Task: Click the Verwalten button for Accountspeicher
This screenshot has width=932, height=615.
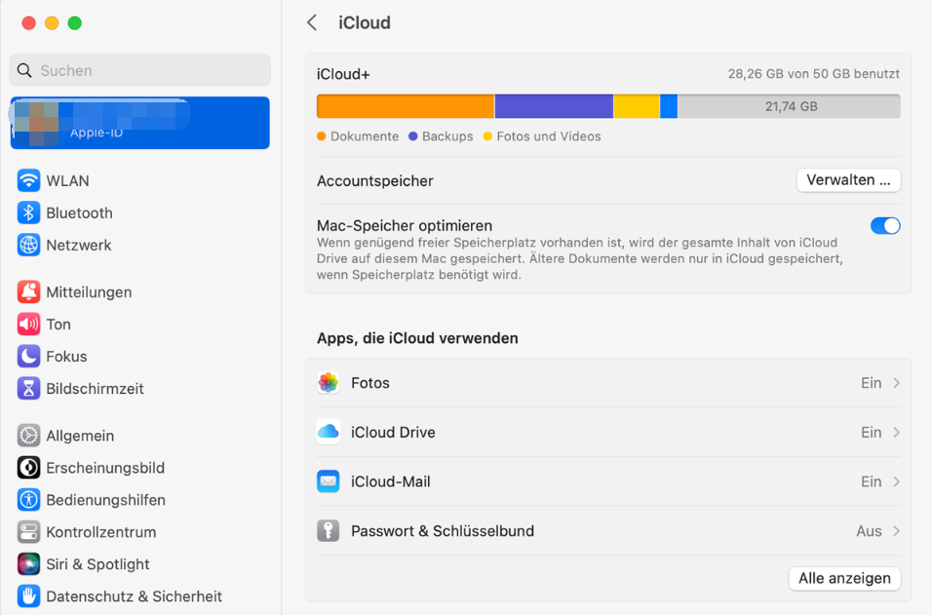Action: click(x=847, y=180)
